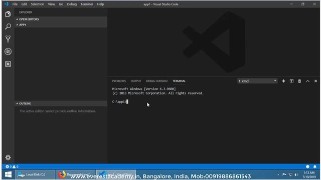Open the Go menu
The height and width of the screenshot is (180, 321).
click(61, 4)
